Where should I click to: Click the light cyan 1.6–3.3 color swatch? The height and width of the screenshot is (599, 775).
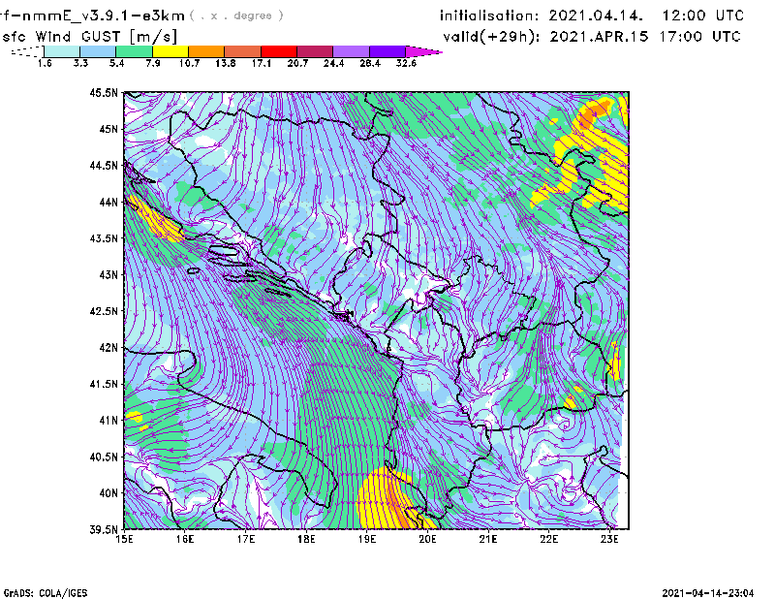click(x=62, y=51)
